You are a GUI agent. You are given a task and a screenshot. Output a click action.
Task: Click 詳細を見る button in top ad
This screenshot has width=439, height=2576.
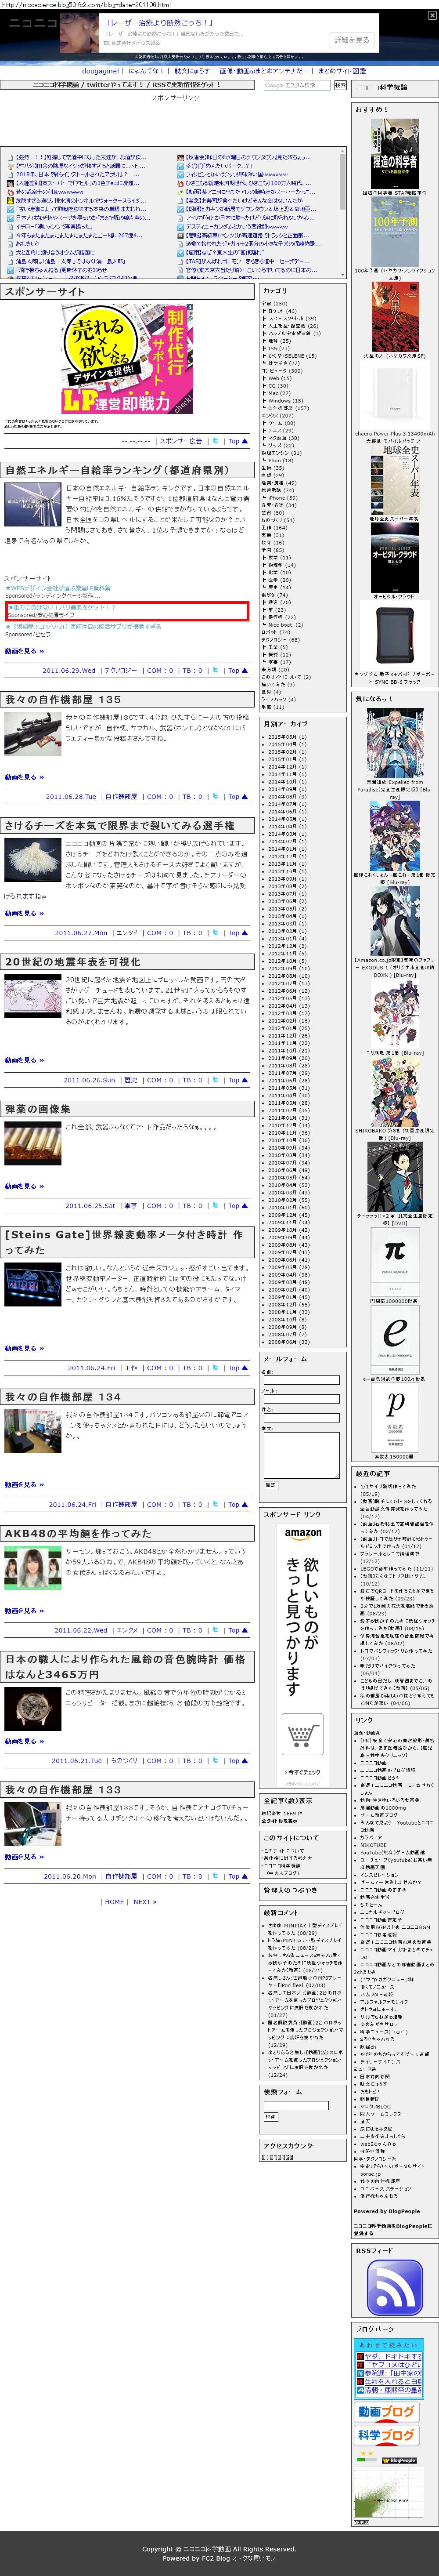[x=351, y=40]
